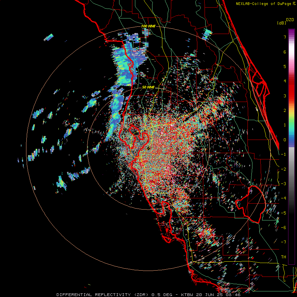This screenshot has width=297, height=297.
Task: Click the Differential Reflectivity KTBW caption text
Action: tap(148, 295)
